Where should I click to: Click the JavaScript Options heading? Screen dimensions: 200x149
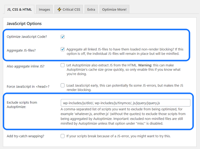(x=24, y=23)
